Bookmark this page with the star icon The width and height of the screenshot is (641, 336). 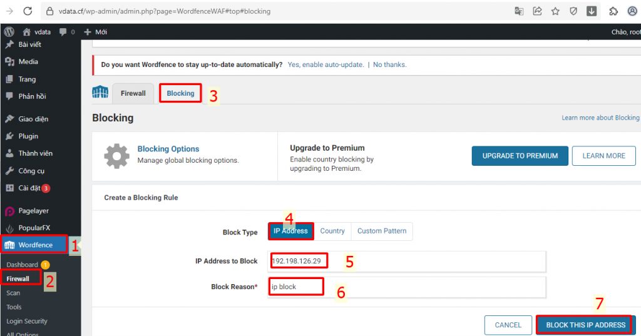(555, 11)
